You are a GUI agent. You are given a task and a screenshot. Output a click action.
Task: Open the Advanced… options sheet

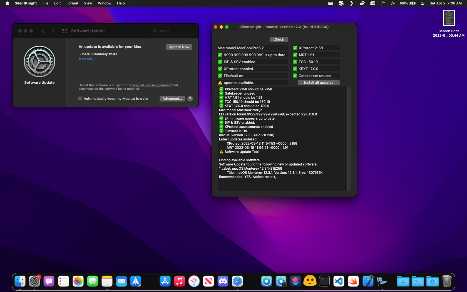coord(172,99)
